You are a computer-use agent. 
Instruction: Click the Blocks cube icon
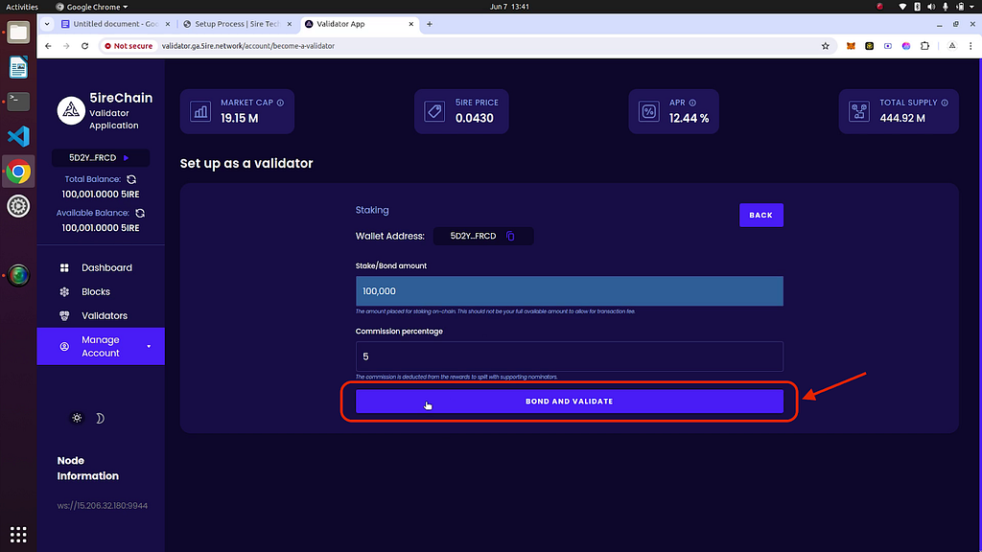[x=64, y=291]
